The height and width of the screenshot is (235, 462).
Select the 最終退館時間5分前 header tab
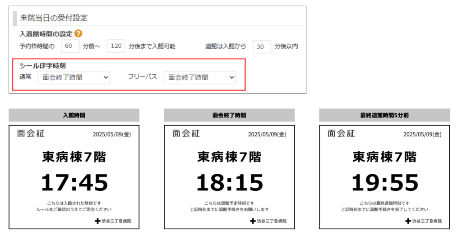(x=384, y=115)
